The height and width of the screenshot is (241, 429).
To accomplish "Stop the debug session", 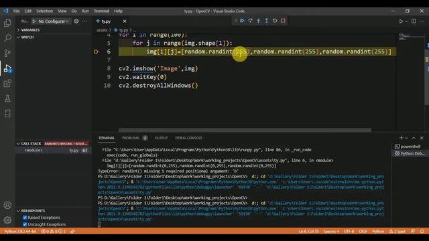I will pyautogui.click(x=283, y=21).
